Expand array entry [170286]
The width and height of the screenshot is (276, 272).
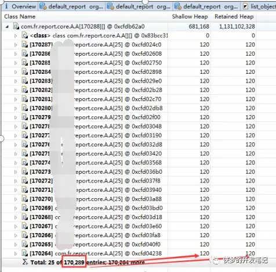click(16, 54)
